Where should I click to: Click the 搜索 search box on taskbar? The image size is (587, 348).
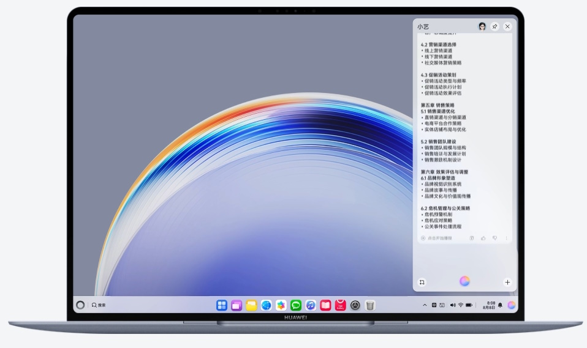click(99, 305)
